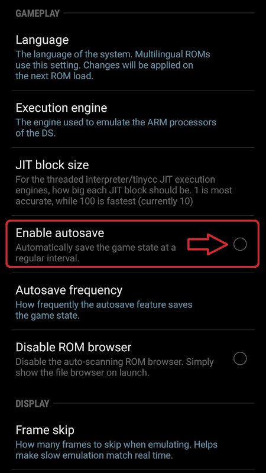Tap the ARM processors description text
This screenshot has height=473, width=266.
pyautogui.click(x=116, y=128)
